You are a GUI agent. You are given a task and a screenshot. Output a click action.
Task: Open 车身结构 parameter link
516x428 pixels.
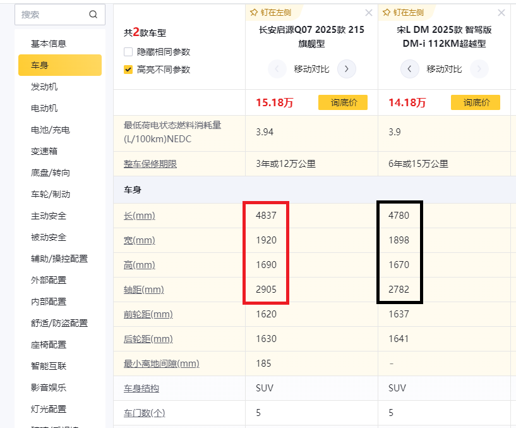point(141,388)
